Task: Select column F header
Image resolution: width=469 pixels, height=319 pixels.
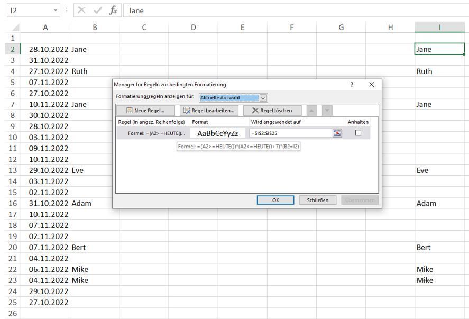Action: click(292, 28)
